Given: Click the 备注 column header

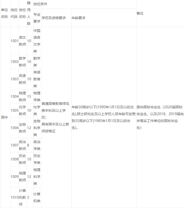Looking at the screenshot, I should tap(140, 13).
